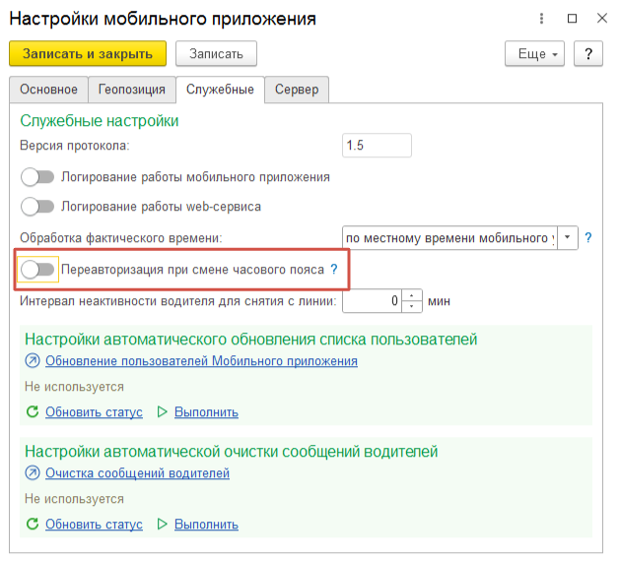Screen dimensions: 620x562
Task: Click arrow icon beside Очистка сообщений водителей
Action: tap(33, 473)
